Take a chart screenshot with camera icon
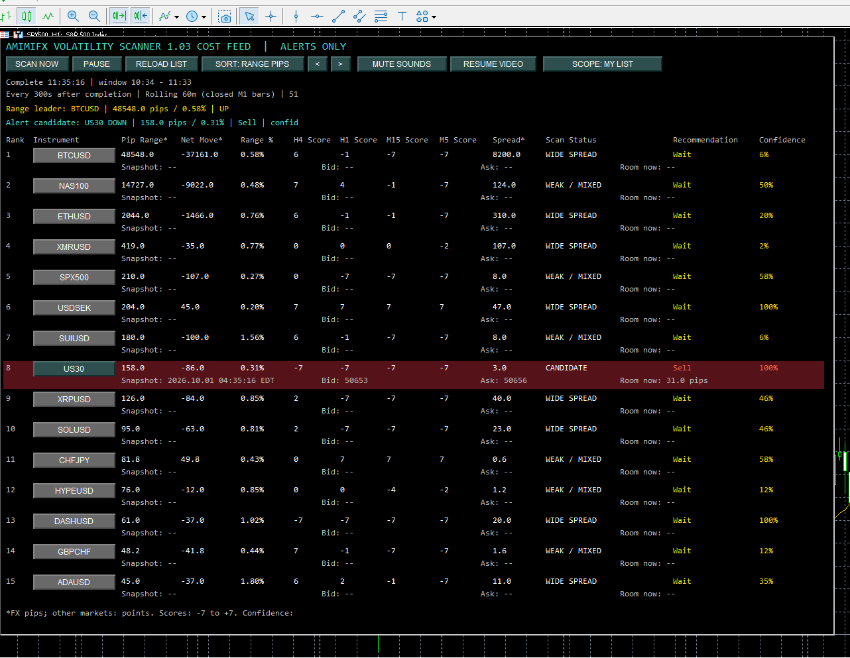This screenshot has height=658, width=850. click(x=225, y=16)
